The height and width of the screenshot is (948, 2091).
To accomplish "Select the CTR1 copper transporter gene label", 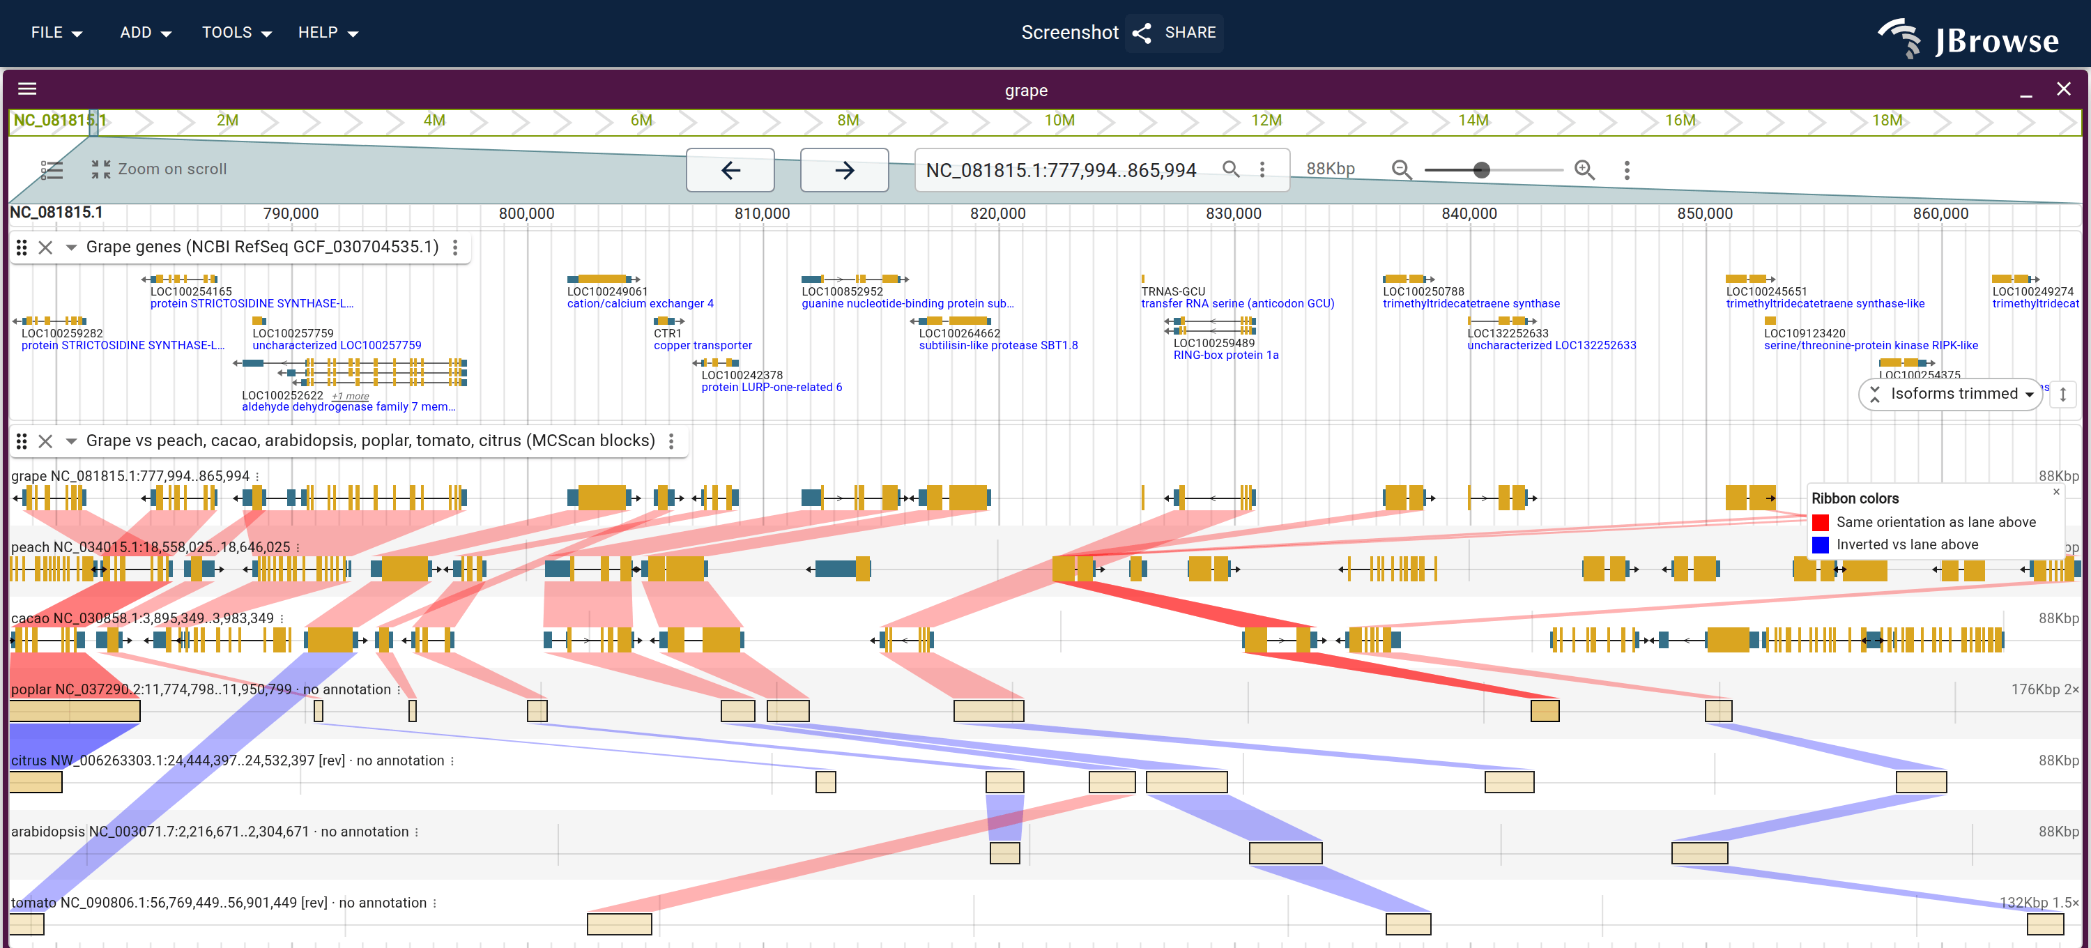I will 667,334.
